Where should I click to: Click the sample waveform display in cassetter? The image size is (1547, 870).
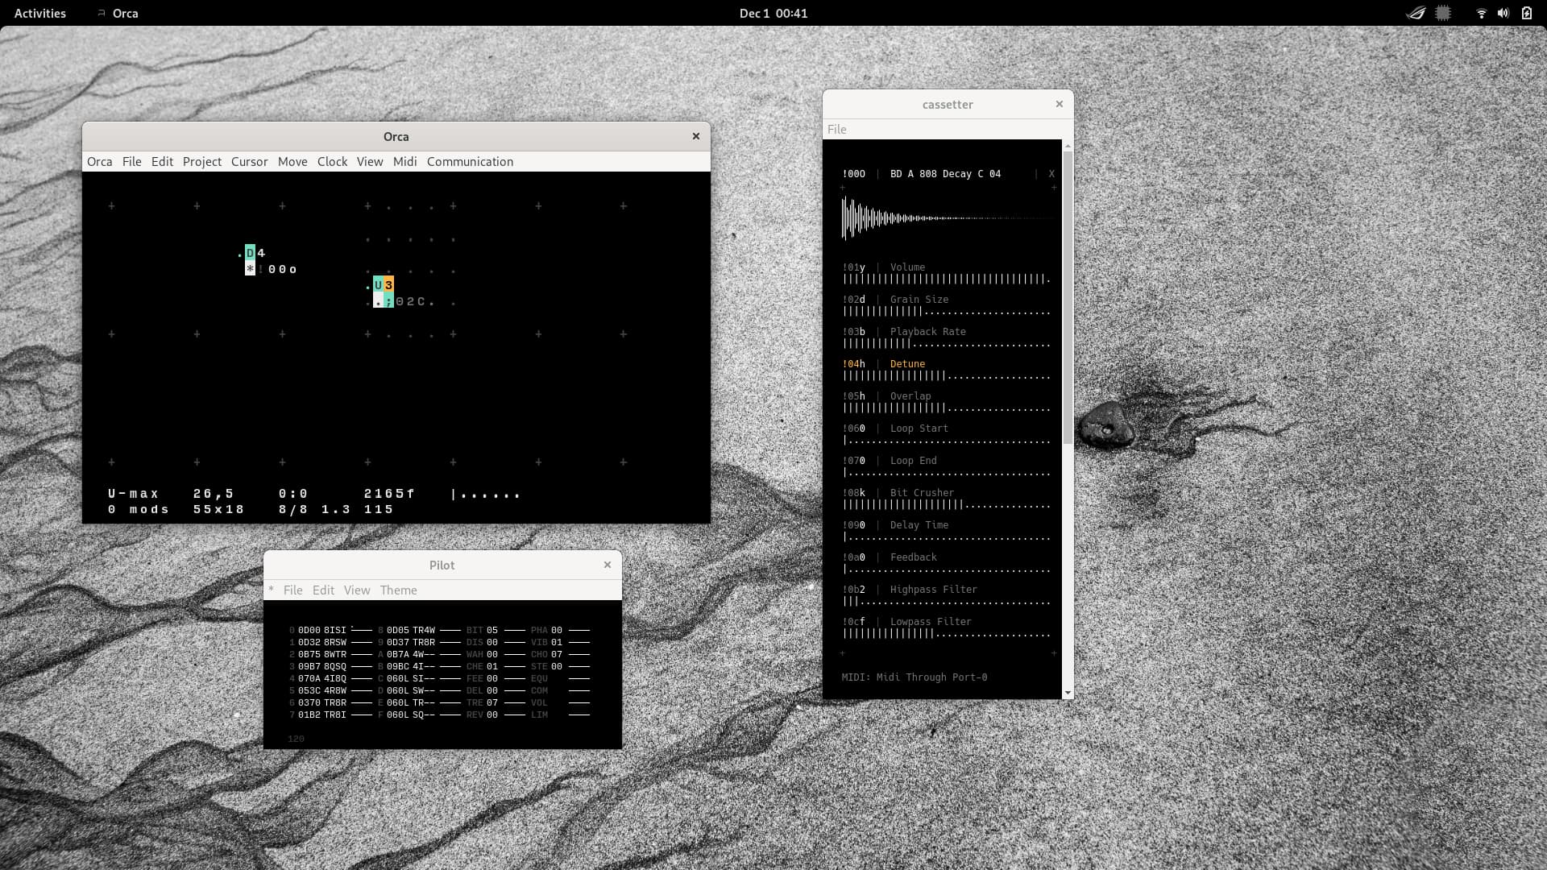(x=947, y=218)
